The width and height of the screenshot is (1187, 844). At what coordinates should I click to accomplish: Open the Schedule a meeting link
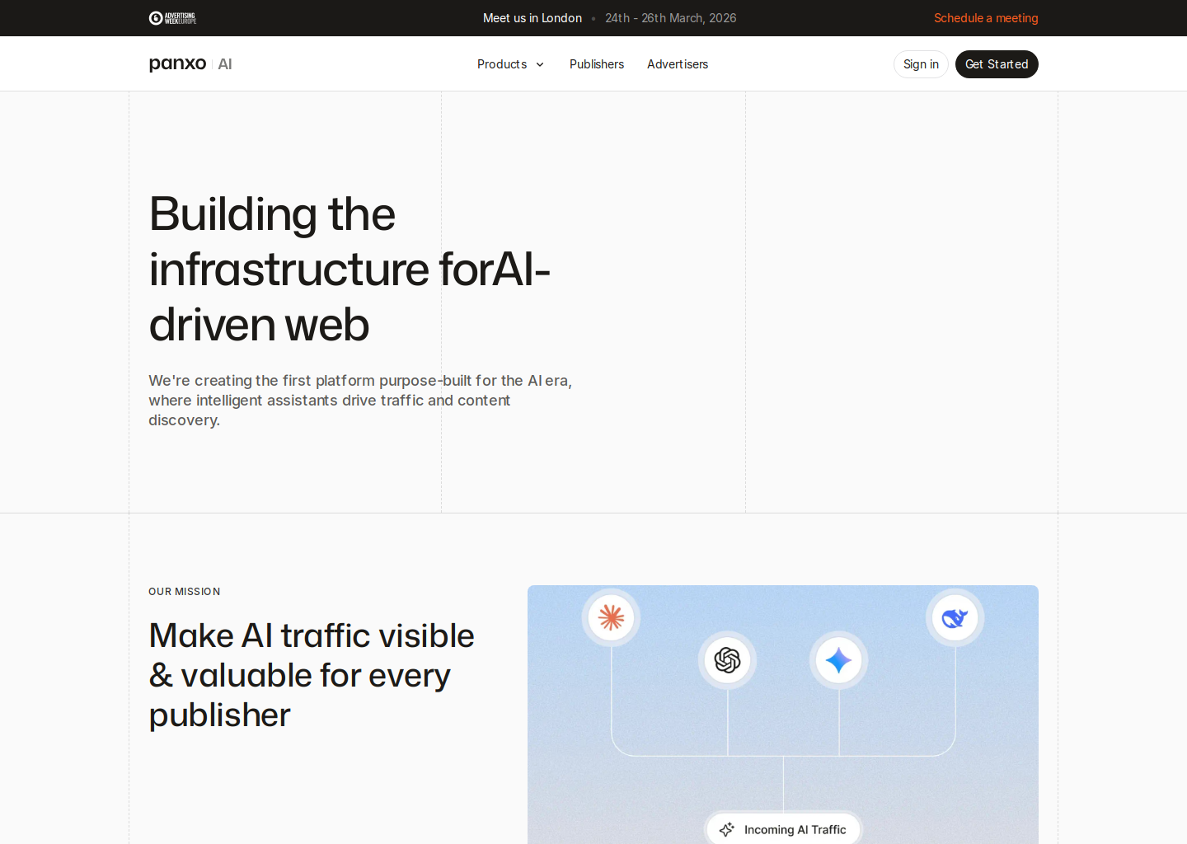click(x=986, y=17)
